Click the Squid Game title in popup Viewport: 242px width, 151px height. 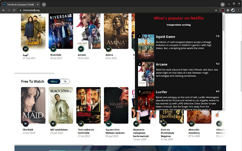coord(166,37)
